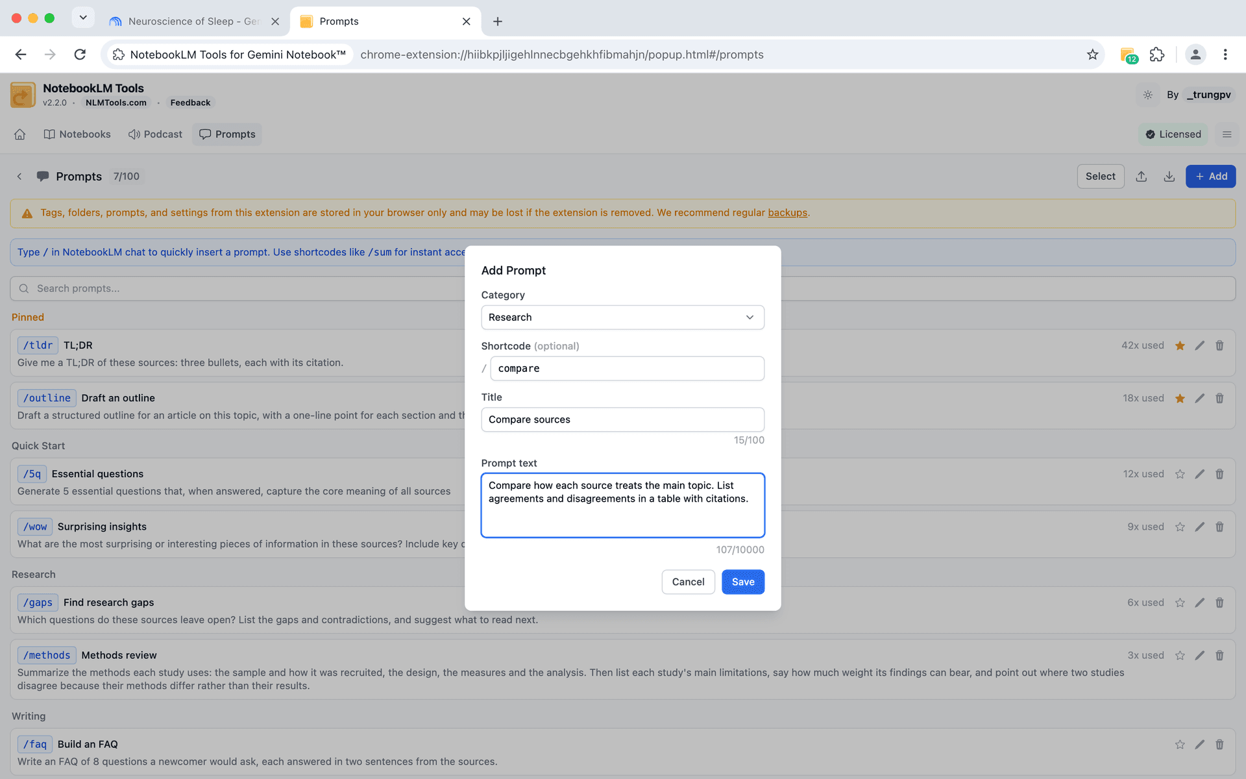Save the new Compare sources prompt
The image size is (1246, 779).
pos(743,582)
